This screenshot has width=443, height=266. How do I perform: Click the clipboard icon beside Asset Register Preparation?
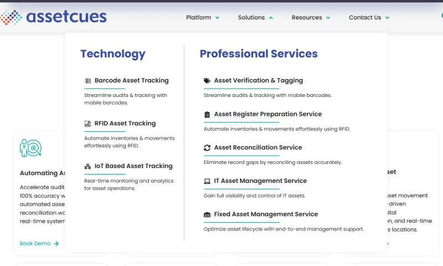pos(207,115)
